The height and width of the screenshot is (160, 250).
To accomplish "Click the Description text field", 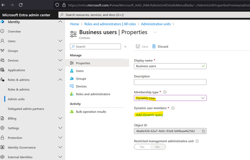I will pos(170,82).
